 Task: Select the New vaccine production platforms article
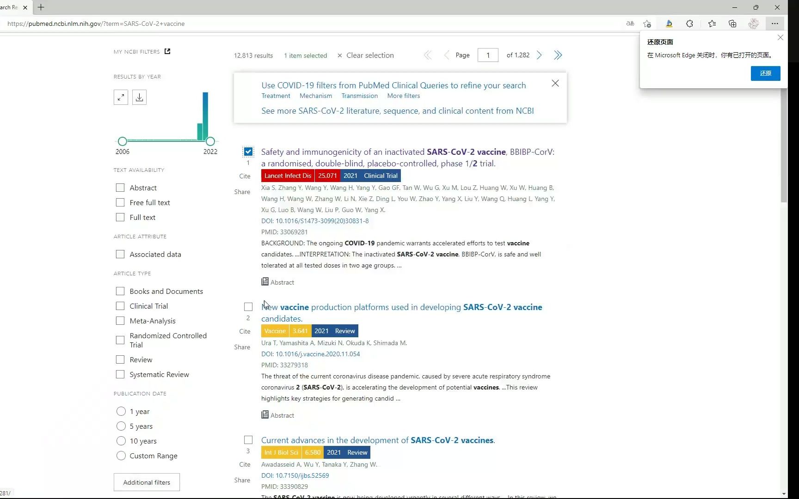(x=248, y=307)
